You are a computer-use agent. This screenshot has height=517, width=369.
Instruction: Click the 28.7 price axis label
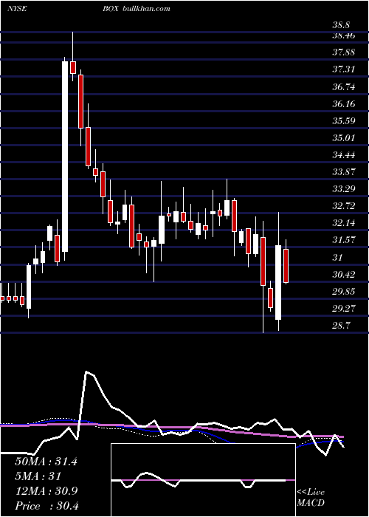coord(342,326)
